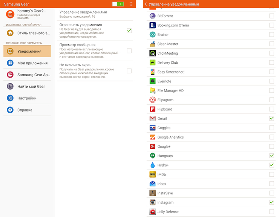Open home screen style icon
Screen dimensions: 279x217
[x=10, y=33]
